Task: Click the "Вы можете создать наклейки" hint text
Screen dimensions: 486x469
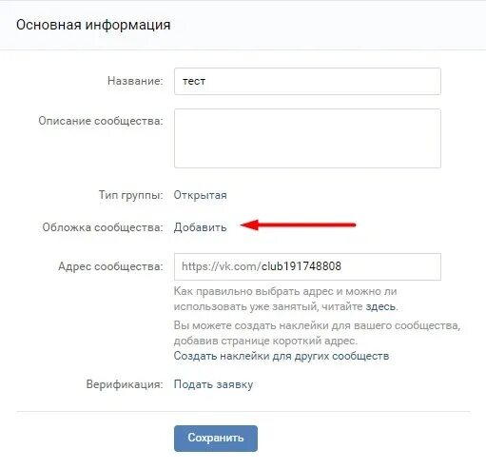Action: [317, 333]
